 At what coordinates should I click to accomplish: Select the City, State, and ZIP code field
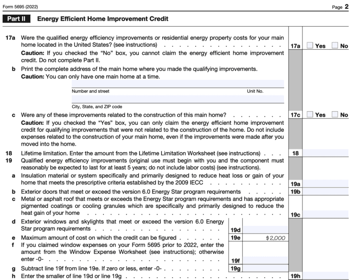click(x=177, y=99)
